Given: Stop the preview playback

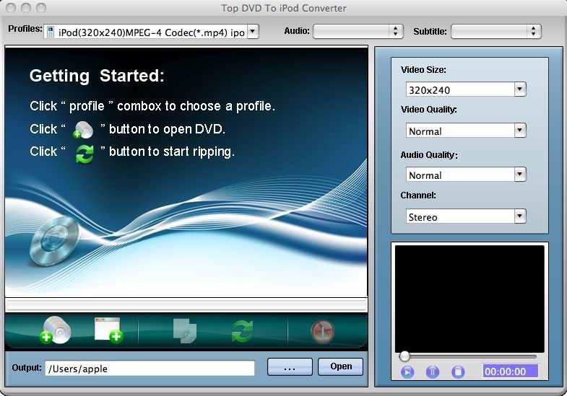Looking at the screenshot, I should 458,371.
